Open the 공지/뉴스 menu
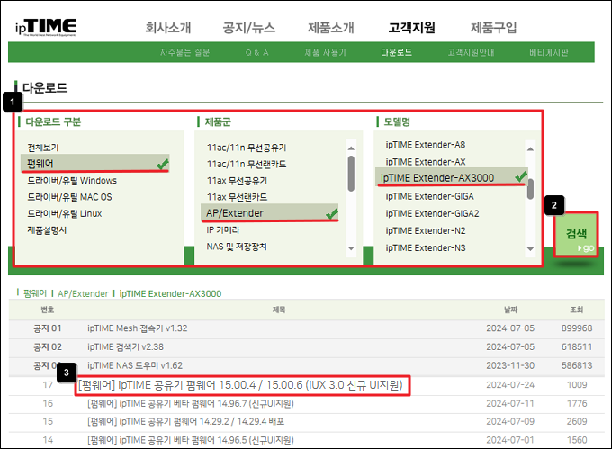Image resolution: width=612 pixels, height=449 pixels. pos(249,28)
